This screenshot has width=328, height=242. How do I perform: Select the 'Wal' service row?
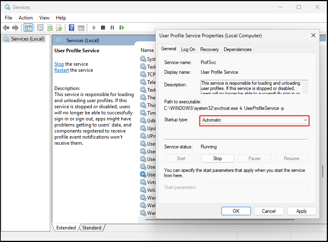pos(148,206)
